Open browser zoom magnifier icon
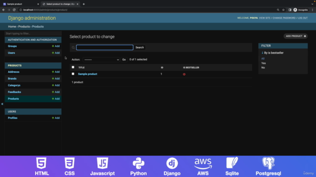This screenshot has height=177, width=316. pos(278,10)
